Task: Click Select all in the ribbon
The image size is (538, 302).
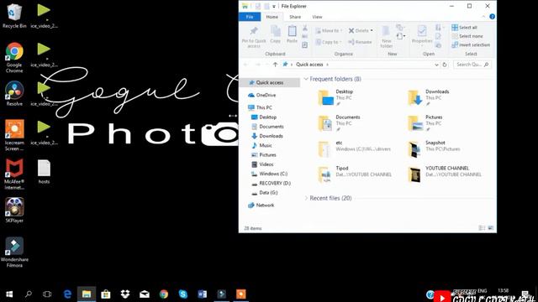Action: tap(465, 28)
